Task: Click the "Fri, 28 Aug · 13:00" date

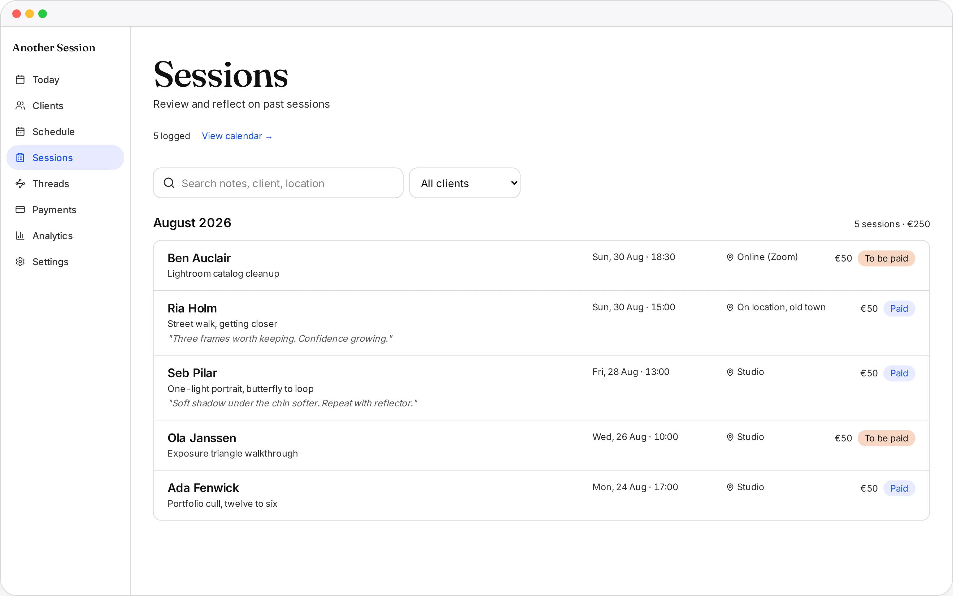Action: 631,372
